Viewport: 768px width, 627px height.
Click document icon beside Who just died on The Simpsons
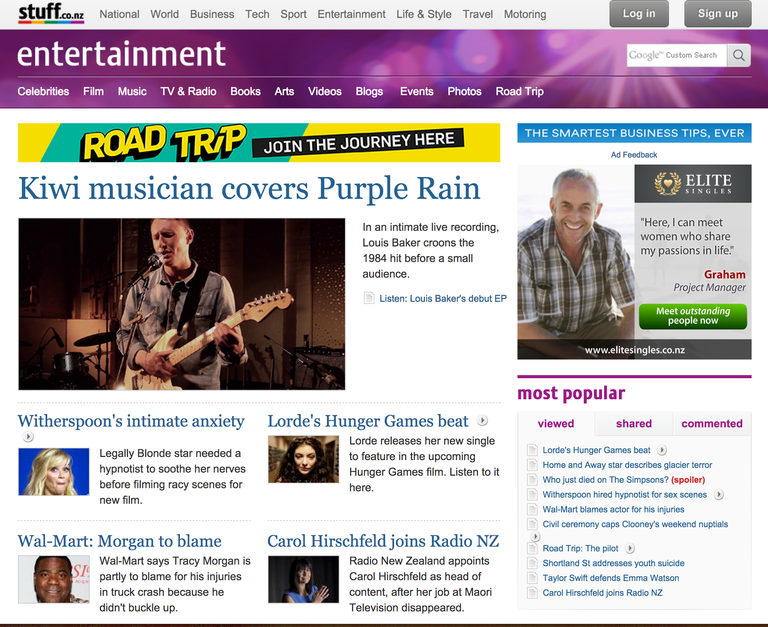pyautogui.click(x=532, y=480)
